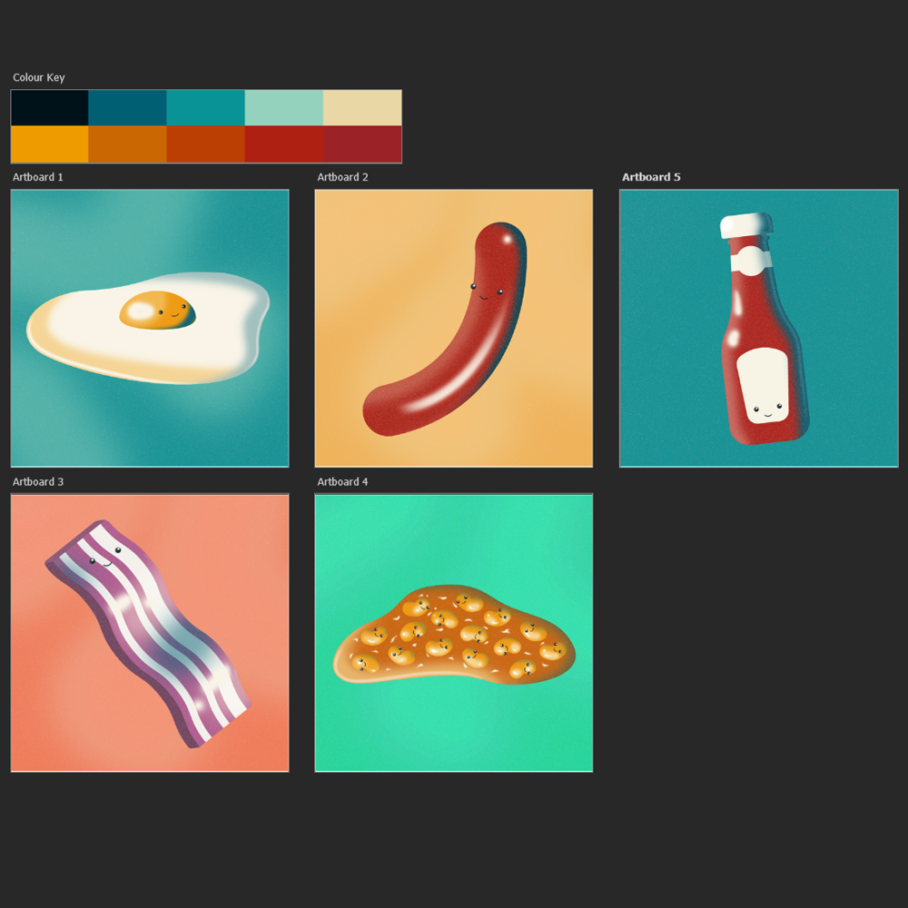
Task: Click the bacon strip illustration
Action: tap(148, 634)
